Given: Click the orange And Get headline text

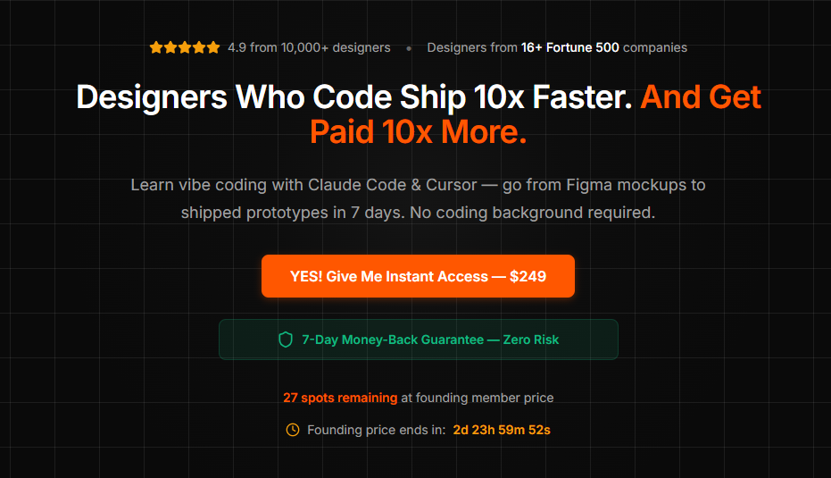Looking at the screenshot, I should click(x=701, y=97).
